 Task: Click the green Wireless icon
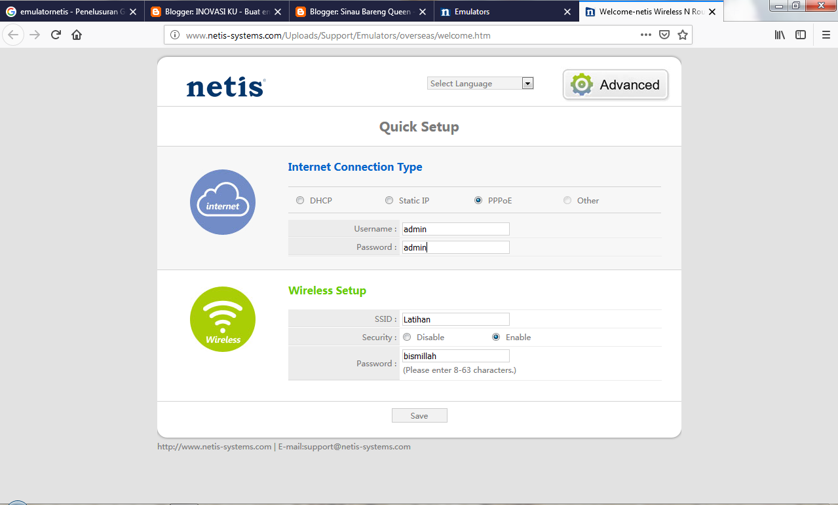click(x=222, y=319)
